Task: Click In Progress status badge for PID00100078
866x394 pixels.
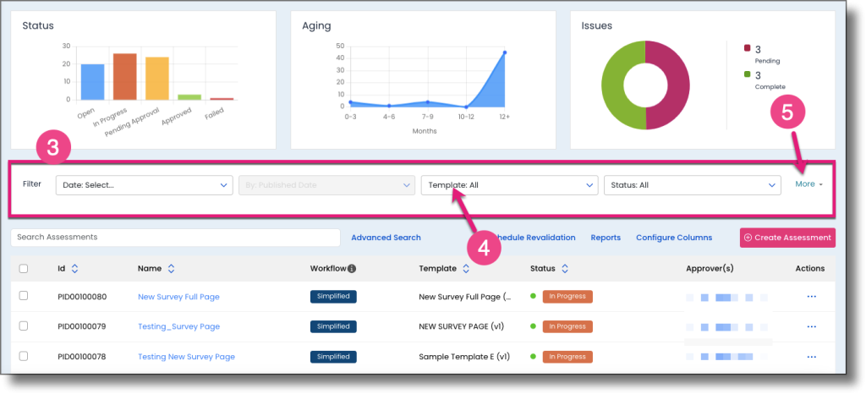Action: point(567,357)
